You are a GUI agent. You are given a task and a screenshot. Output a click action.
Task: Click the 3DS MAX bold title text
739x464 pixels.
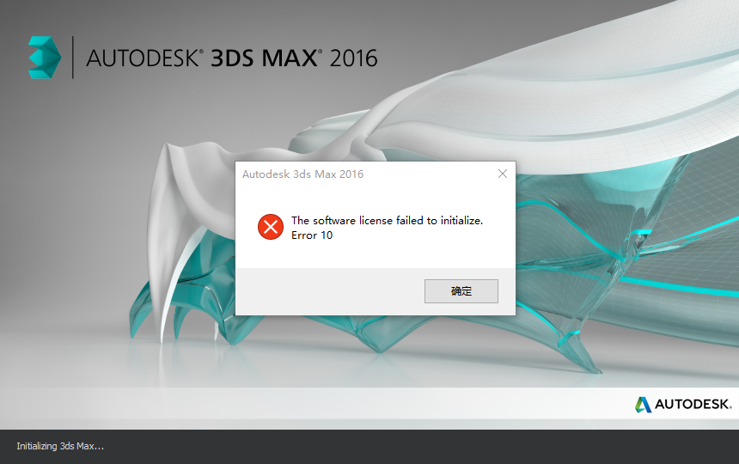click(x=266, y=58)
